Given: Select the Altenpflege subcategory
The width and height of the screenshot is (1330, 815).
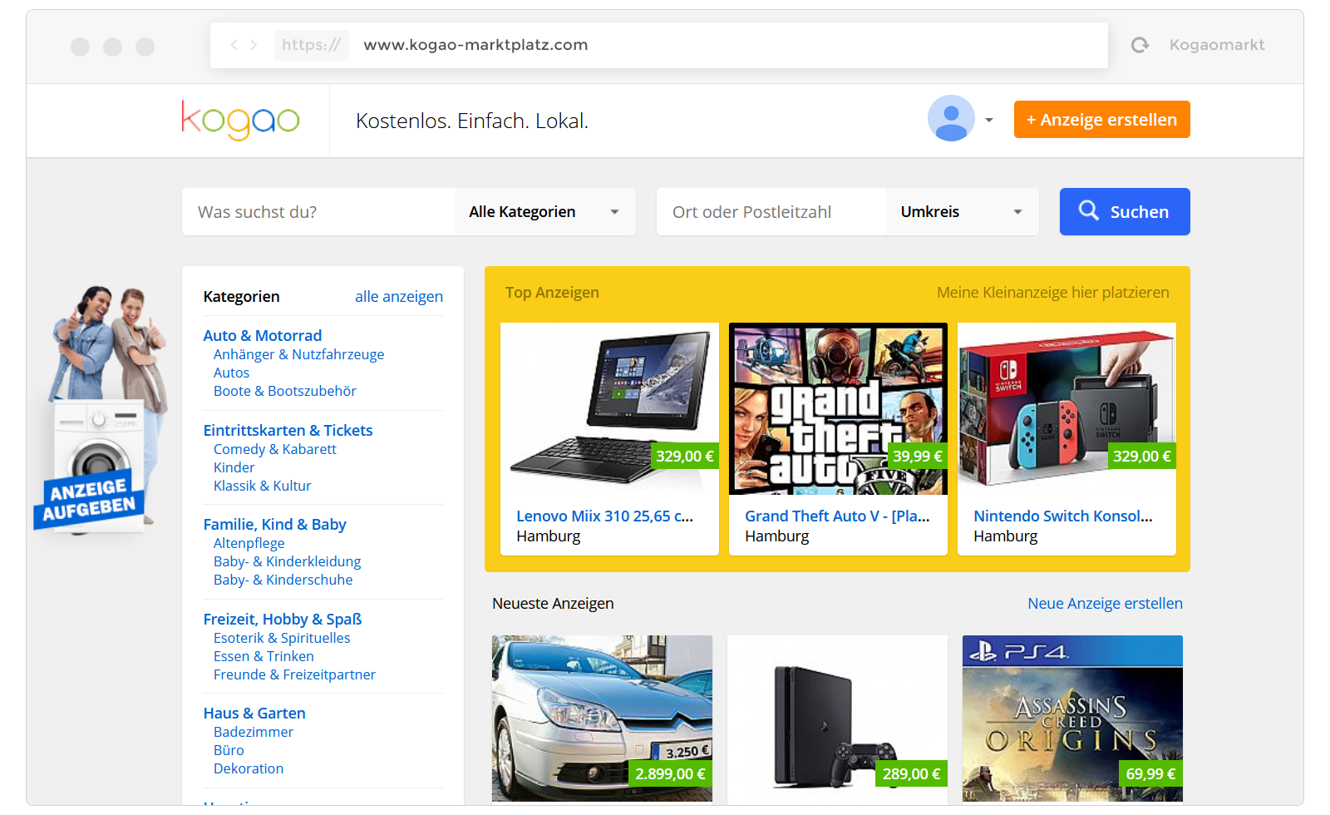Looking at the screenshot, I should [249, 543].
